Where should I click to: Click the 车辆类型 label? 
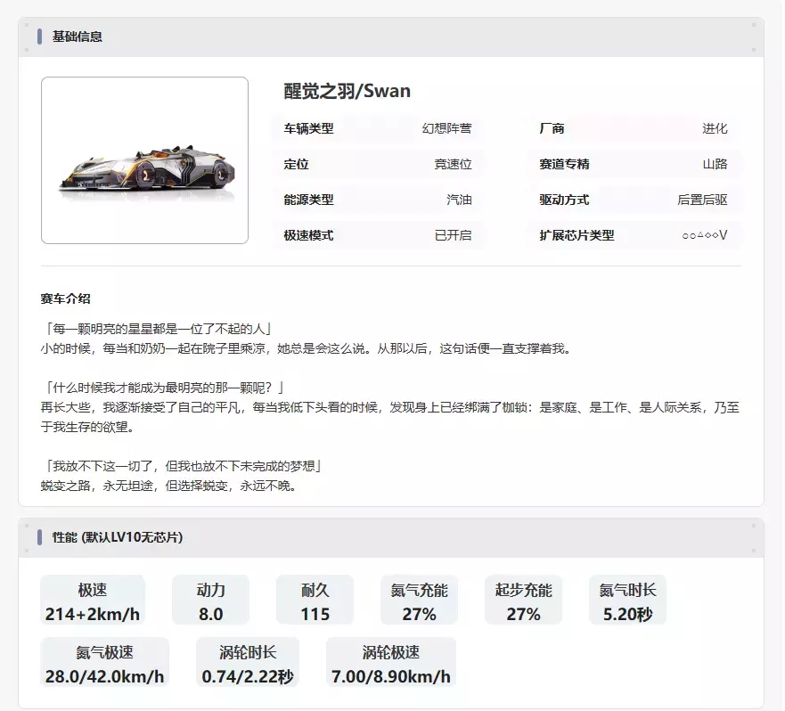click(308, 128)
